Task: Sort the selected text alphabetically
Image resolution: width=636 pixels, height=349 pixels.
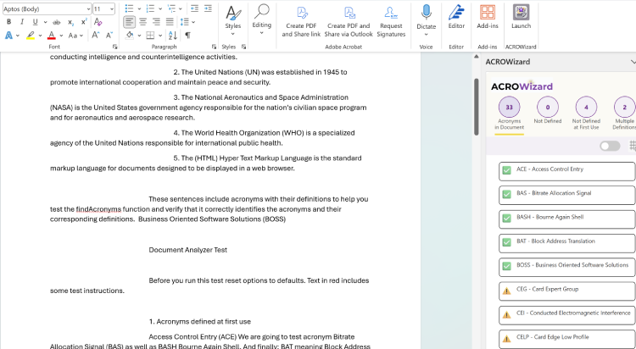Action: tap(172, 36)
